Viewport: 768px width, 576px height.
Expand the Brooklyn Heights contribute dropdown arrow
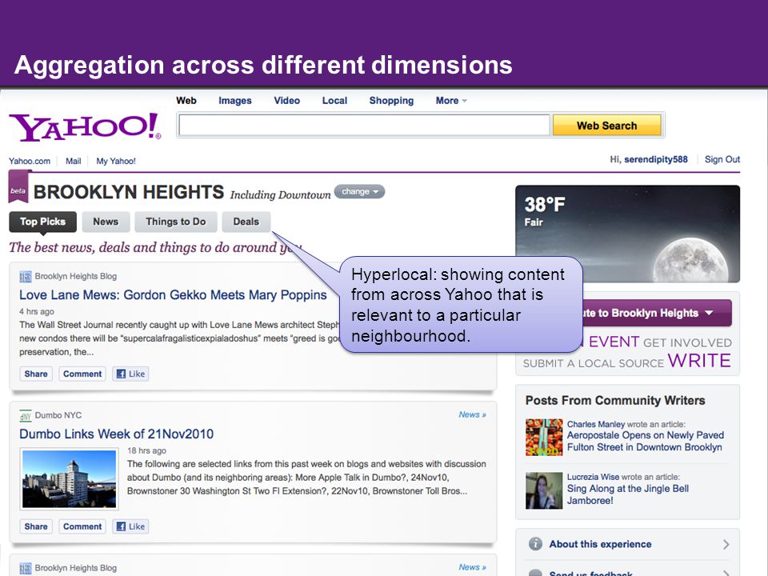click(710, 313)
